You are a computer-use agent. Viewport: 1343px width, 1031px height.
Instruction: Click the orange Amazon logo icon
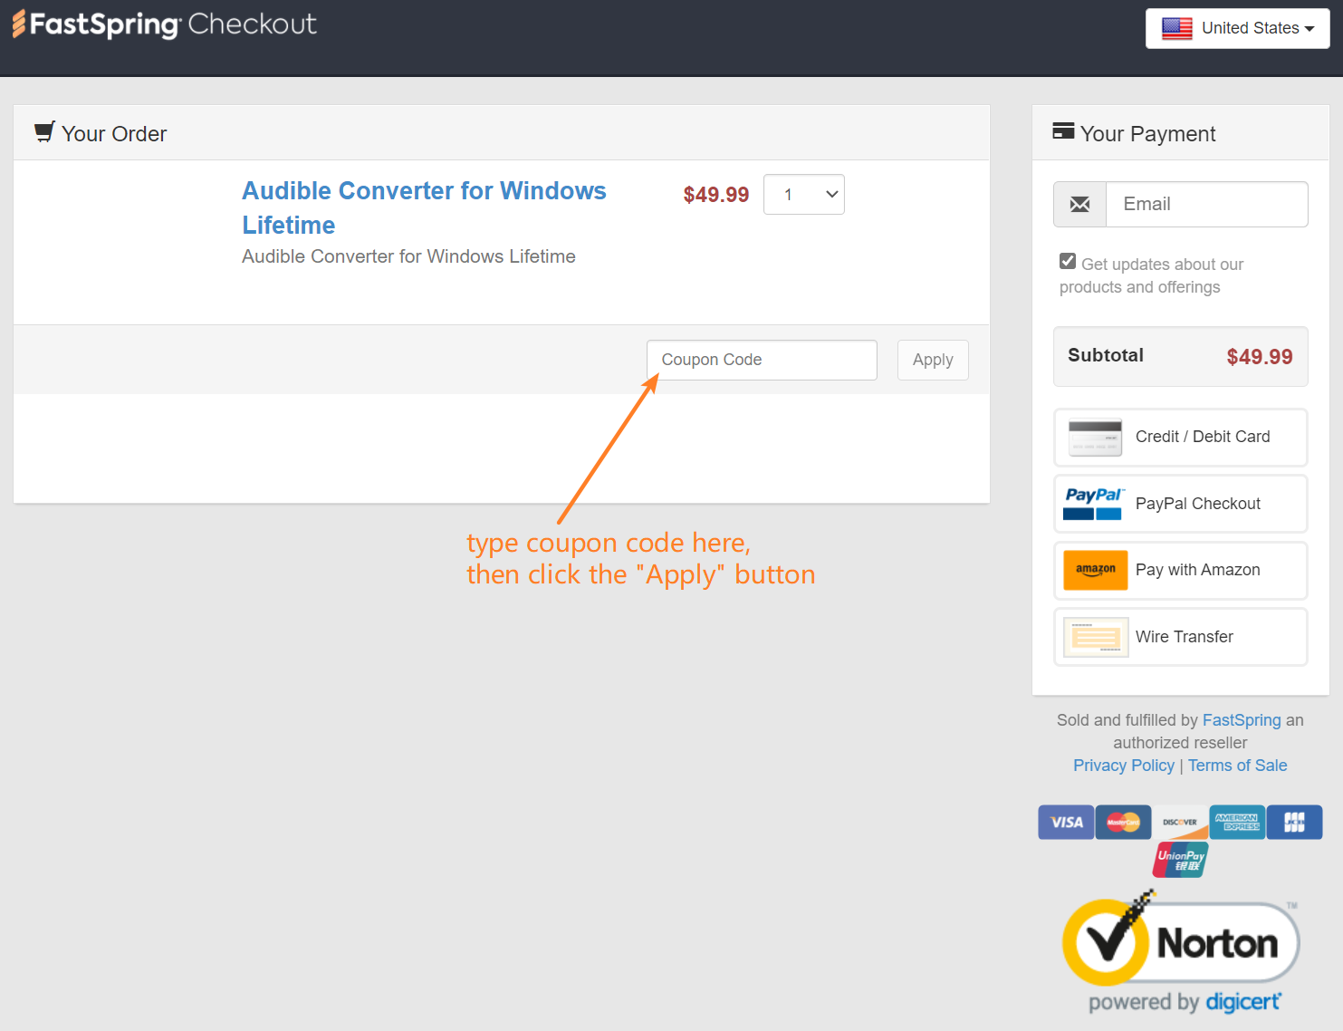tap(1095, 570)
